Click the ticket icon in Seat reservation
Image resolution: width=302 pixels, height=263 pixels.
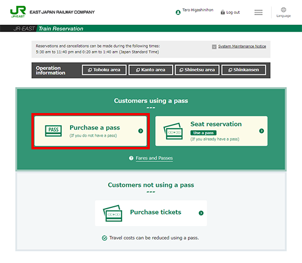tap(173, 131)
